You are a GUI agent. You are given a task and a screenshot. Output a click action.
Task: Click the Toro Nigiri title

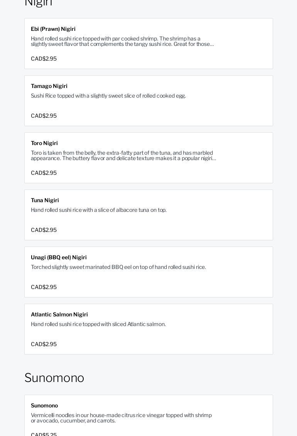click(44, 143)
